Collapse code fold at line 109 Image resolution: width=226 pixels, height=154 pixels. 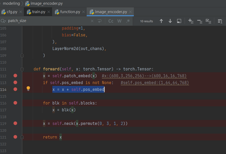[x=22, y=56]
